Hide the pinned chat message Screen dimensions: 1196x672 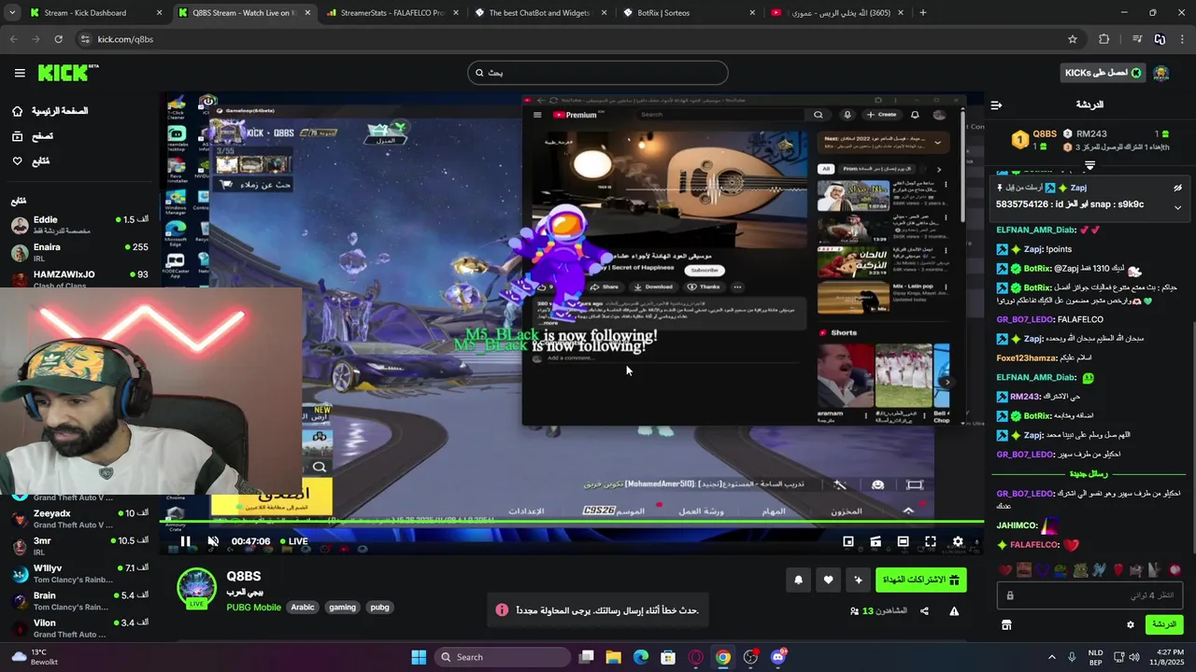[1177, 188]
